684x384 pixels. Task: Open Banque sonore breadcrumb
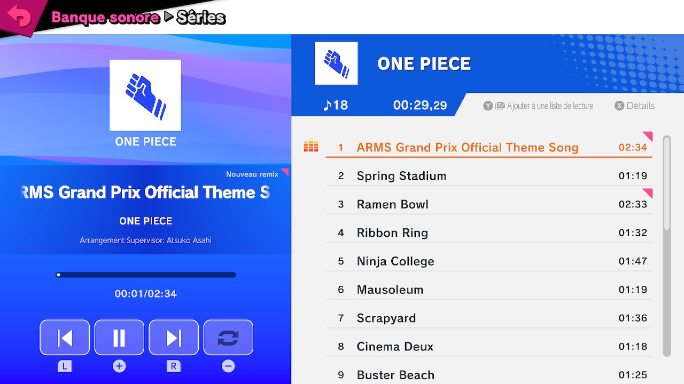click(x=105, y=18)
